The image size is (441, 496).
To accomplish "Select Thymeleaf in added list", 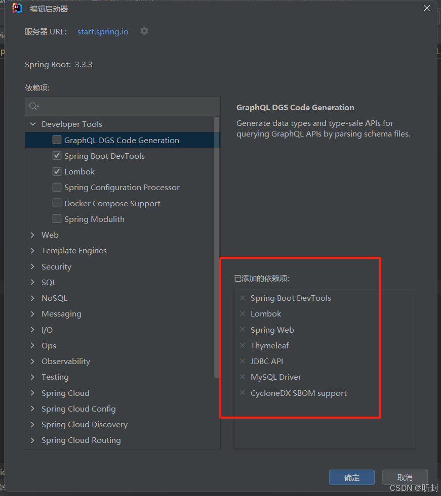I will 269,346.
